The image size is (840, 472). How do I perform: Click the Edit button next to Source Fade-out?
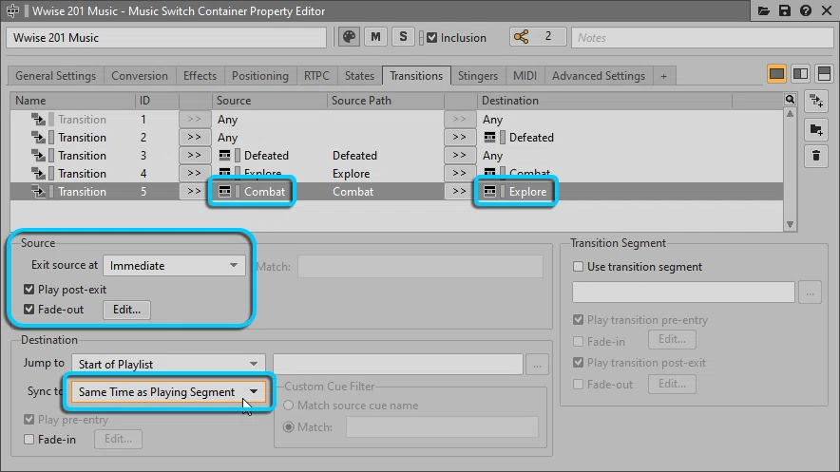(126, 310)
